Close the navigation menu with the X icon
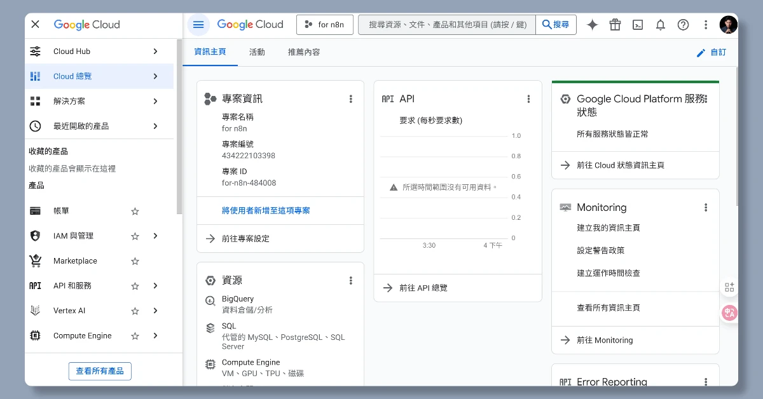 tap(36, 25)
